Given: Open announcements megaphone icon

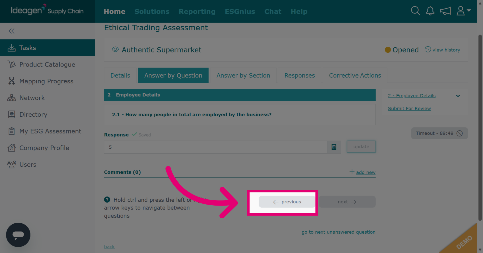Looking at the screenshot, I should pyautogui.click(x=445, y=11).
